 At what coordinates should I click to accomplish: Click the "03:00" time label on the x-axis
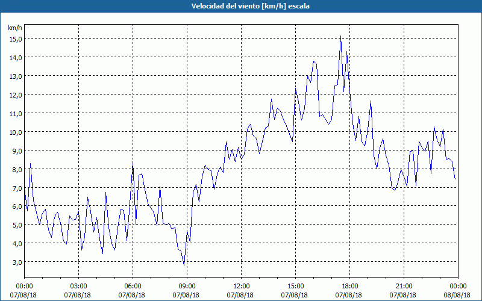click(x=78, y=287)
